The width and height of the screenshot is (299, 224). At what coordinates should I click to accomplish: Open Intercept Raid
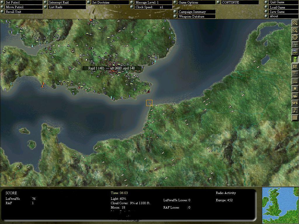(67, 2)
